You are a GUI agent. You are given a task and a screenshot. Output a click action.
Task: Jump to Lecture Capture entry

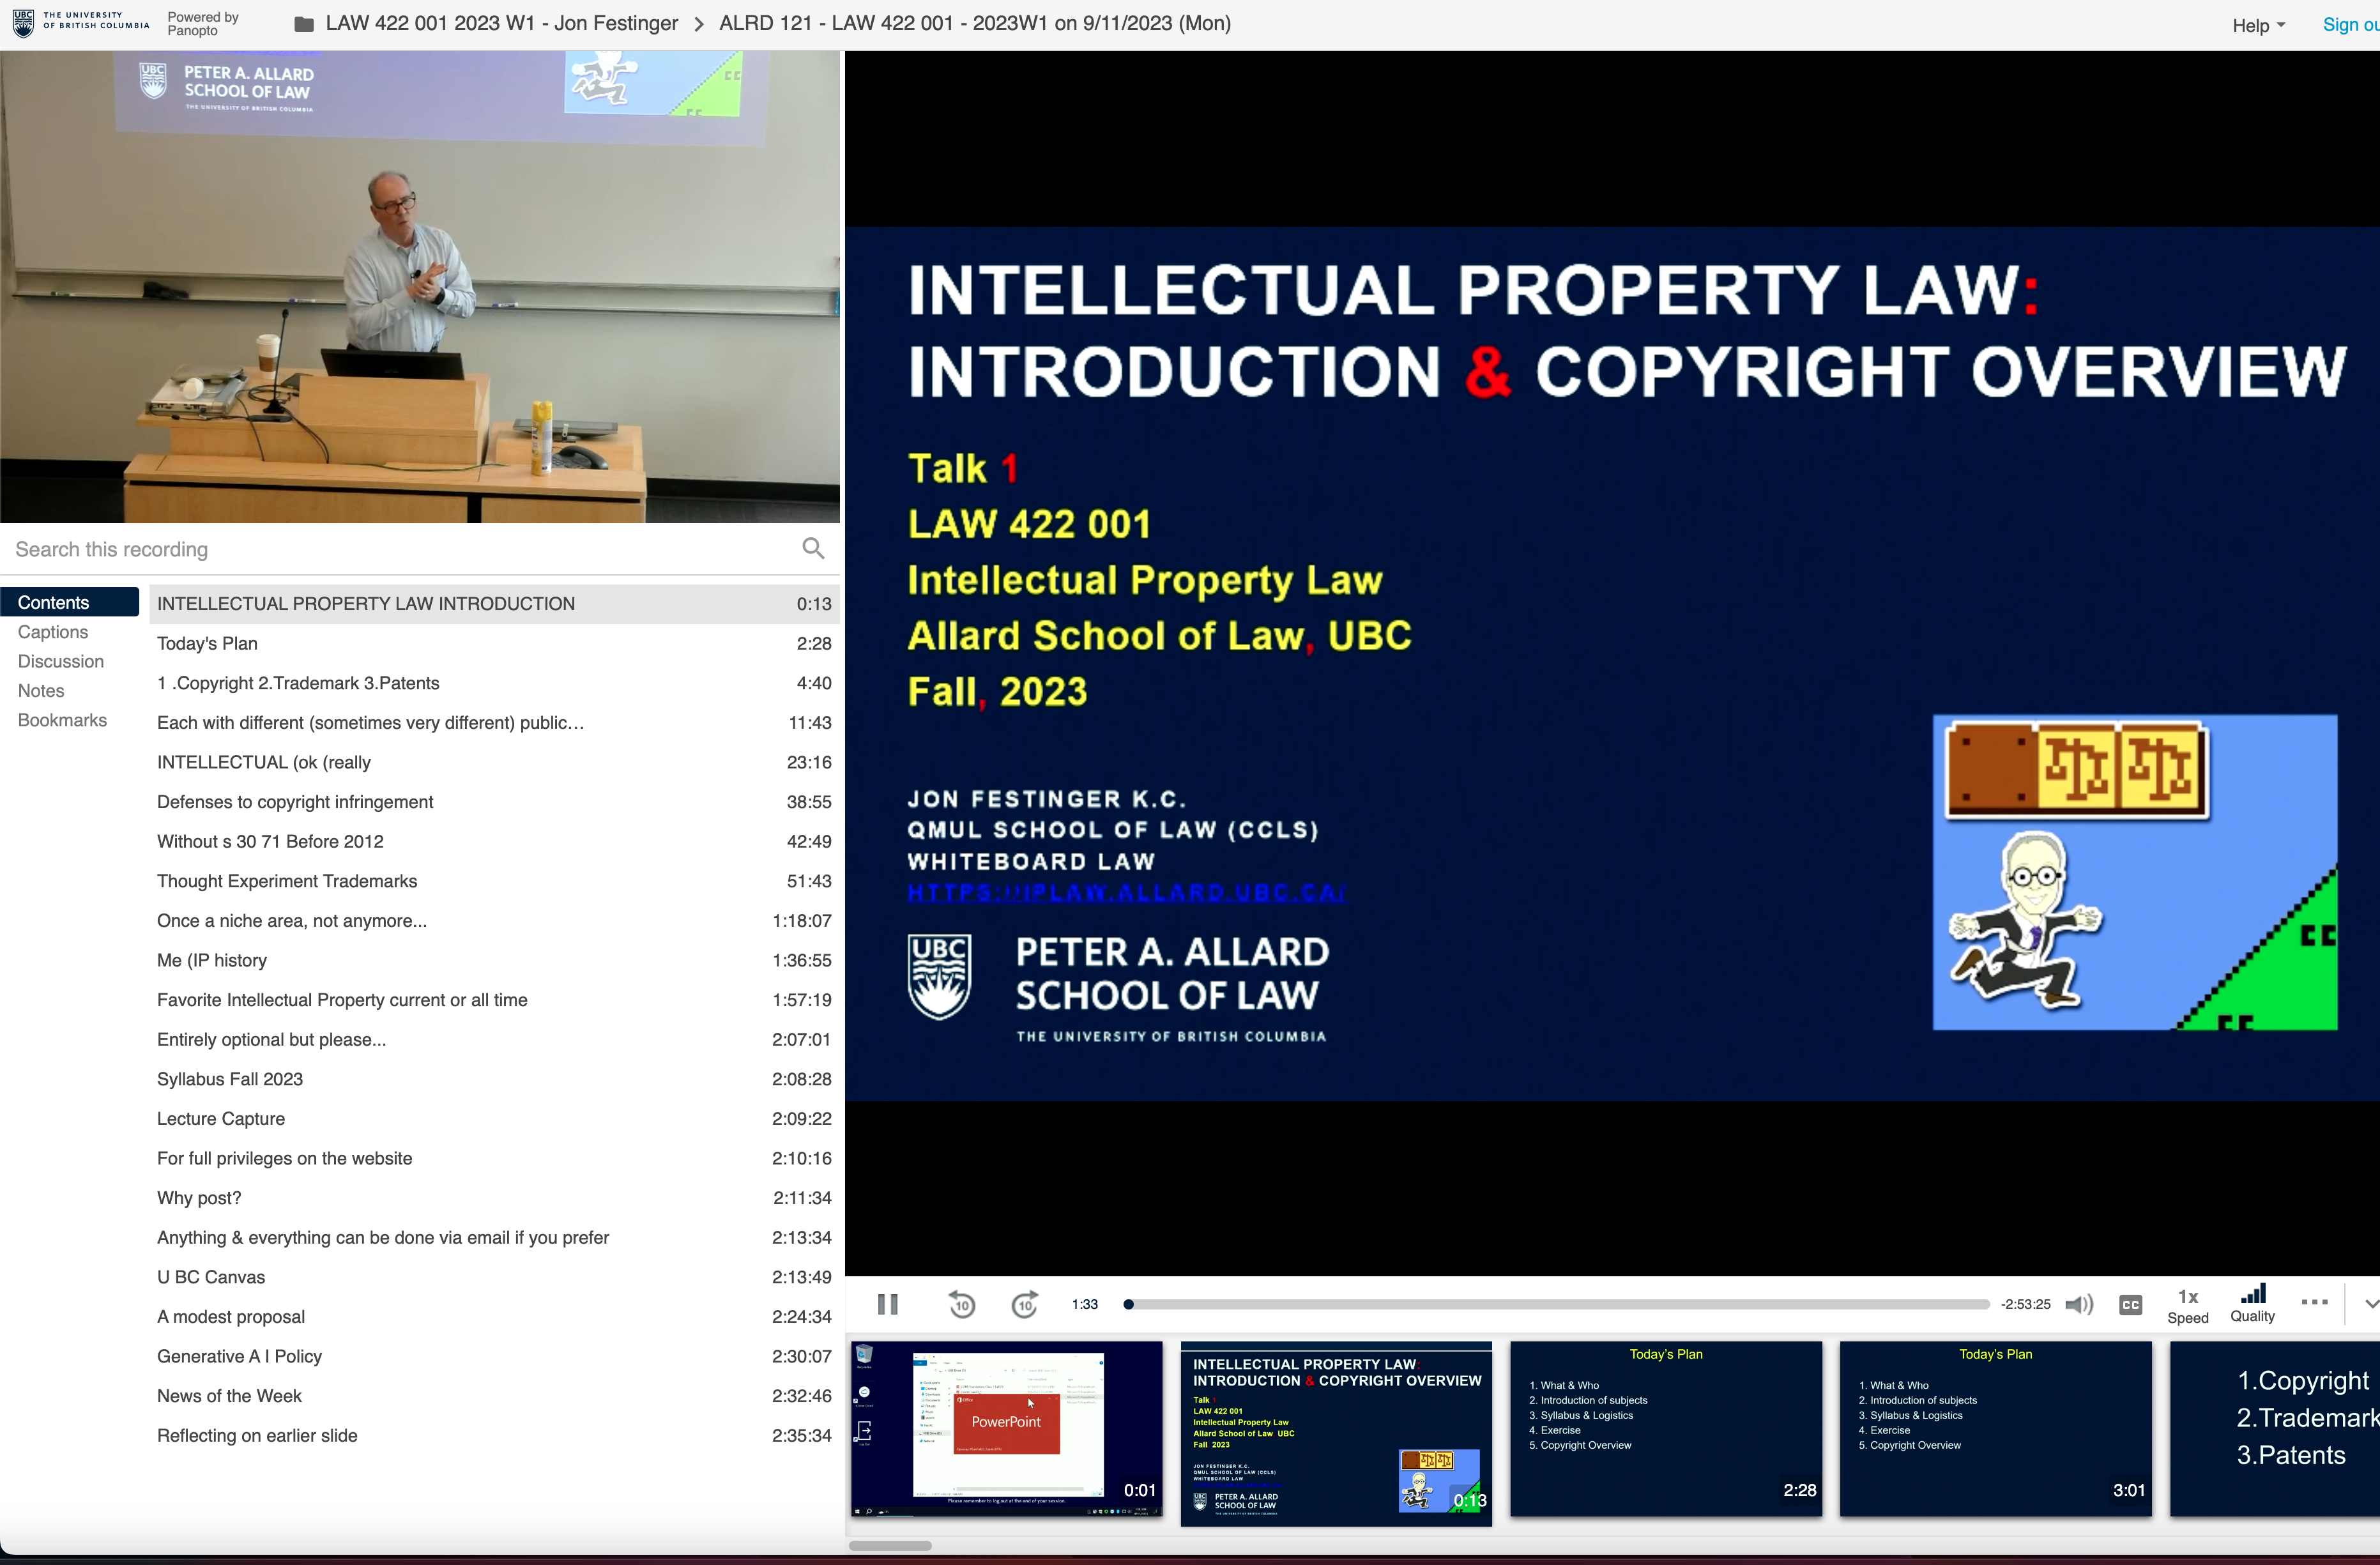[494, 1119]
